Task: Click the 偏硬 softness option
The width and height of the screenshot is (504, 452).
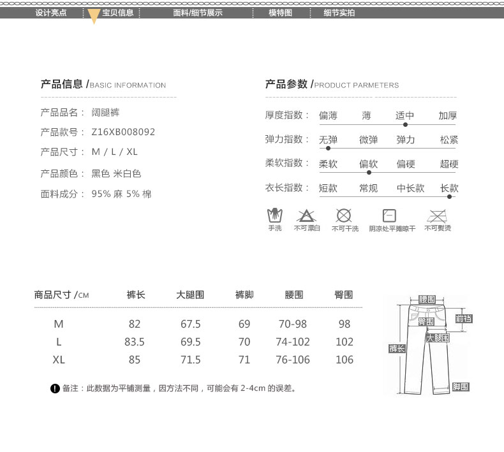Action: coord(406,164)
